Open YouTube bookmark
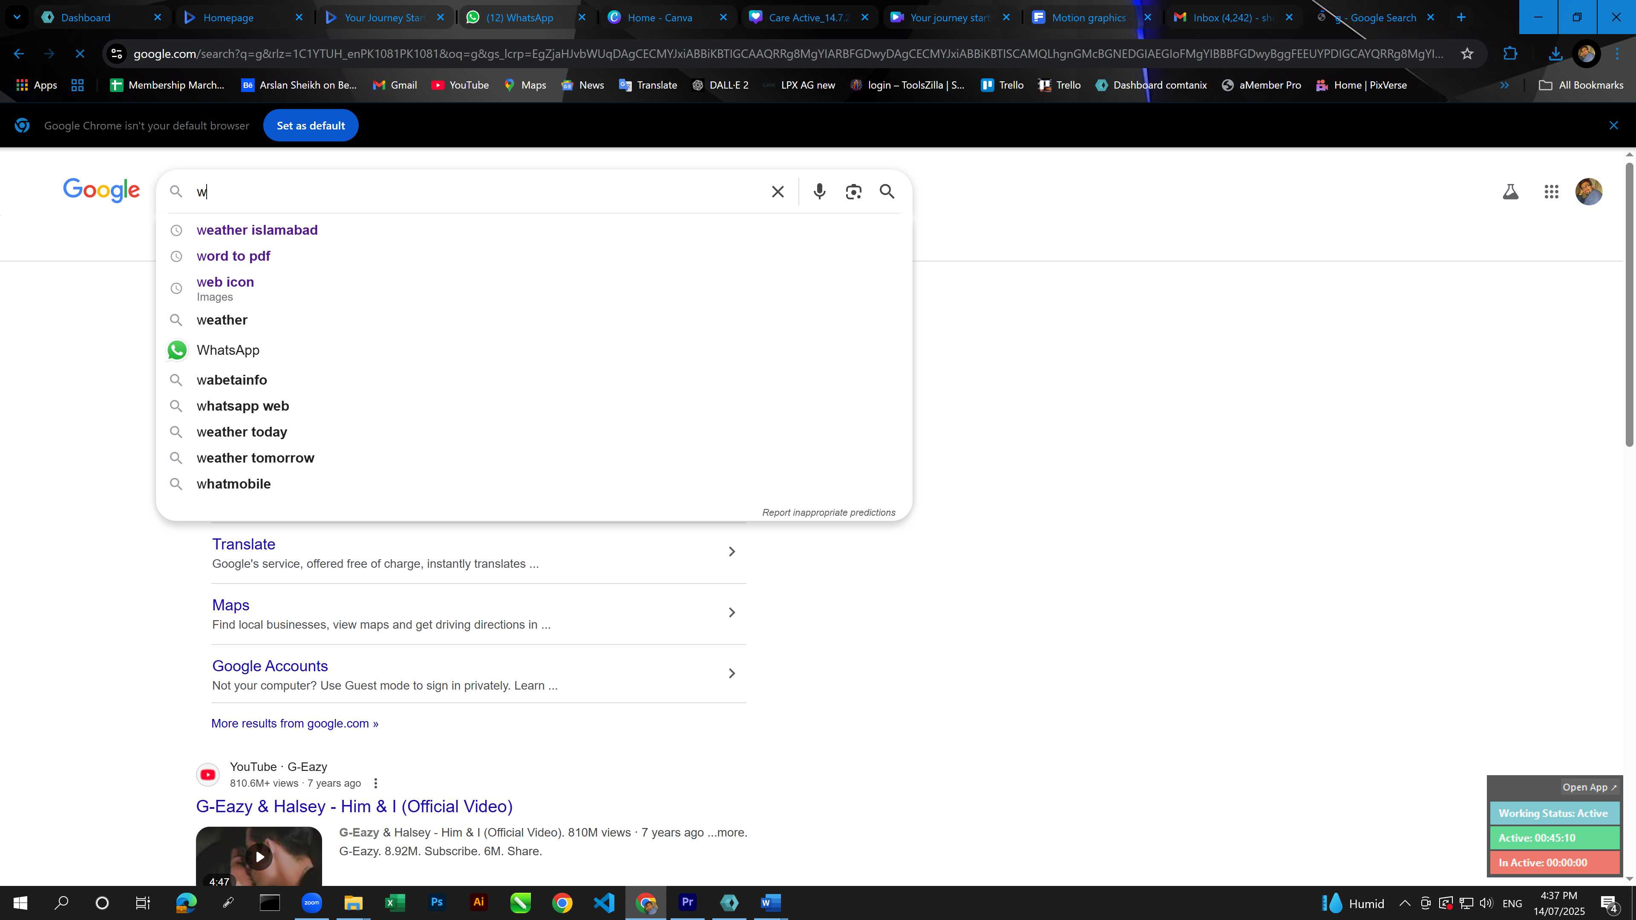 (460, 85)
